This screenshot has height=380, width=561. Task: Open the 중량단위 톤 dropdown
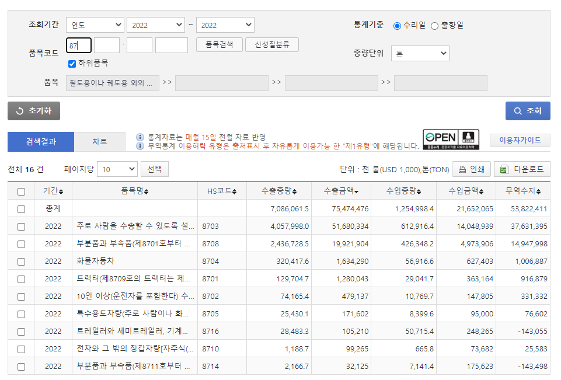(420, 53)
